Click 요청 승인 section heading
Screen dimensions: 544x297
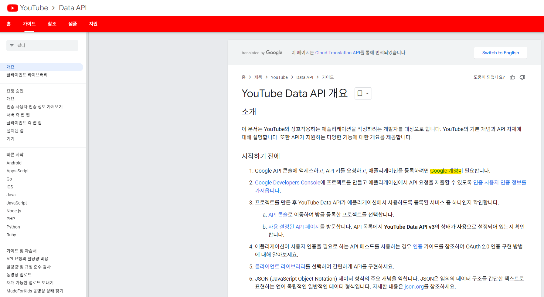point(15,91)
